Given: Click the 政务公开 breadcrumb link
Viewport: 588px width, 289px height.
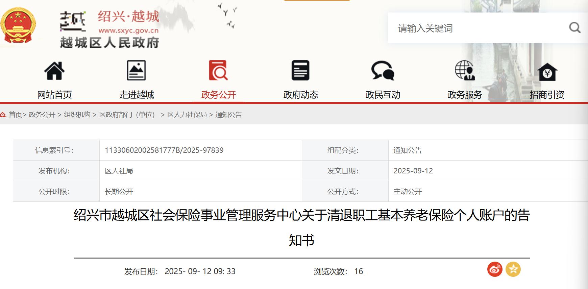Looking at the screenshot, I should (x=42, y=115).
